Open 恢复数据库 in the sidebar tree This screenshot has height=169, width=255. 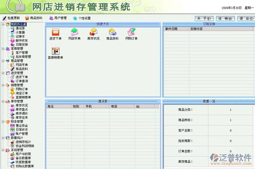pos(23,162)
